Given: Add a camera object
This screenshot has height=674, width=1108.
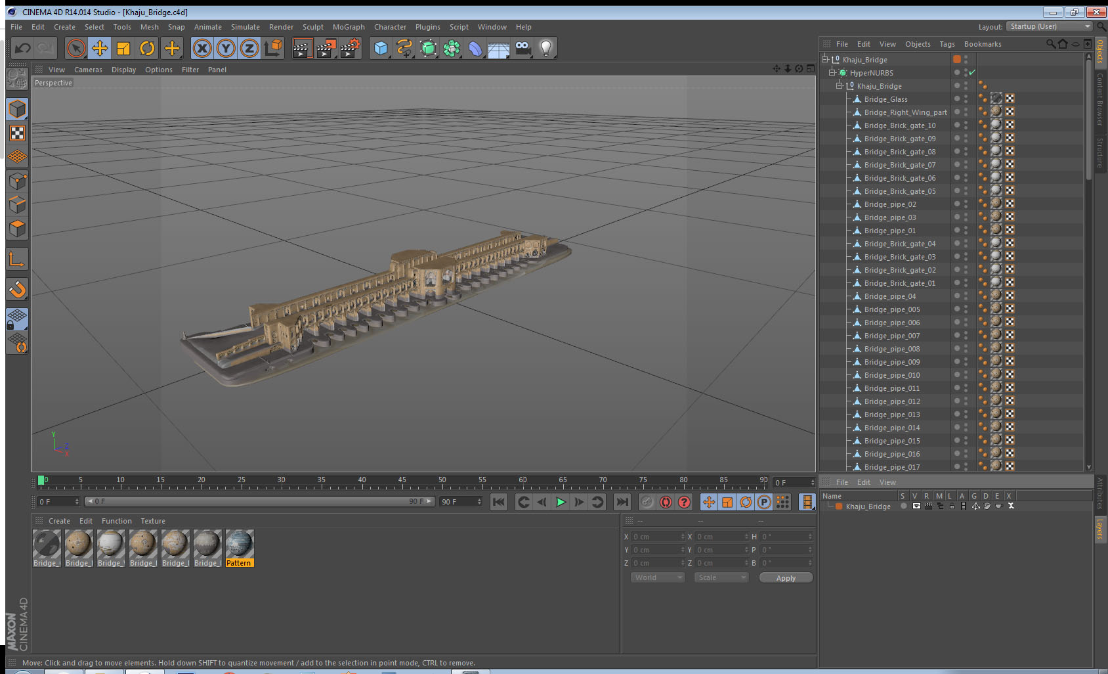Looking at the screenshot, I should point(522,48).
